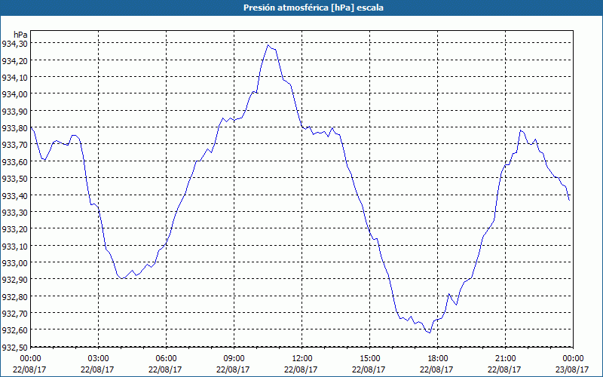The width and height of the screenshot is (603, 377).
Task: Click the 932,90 axis value
Action: tap(15, 280)
